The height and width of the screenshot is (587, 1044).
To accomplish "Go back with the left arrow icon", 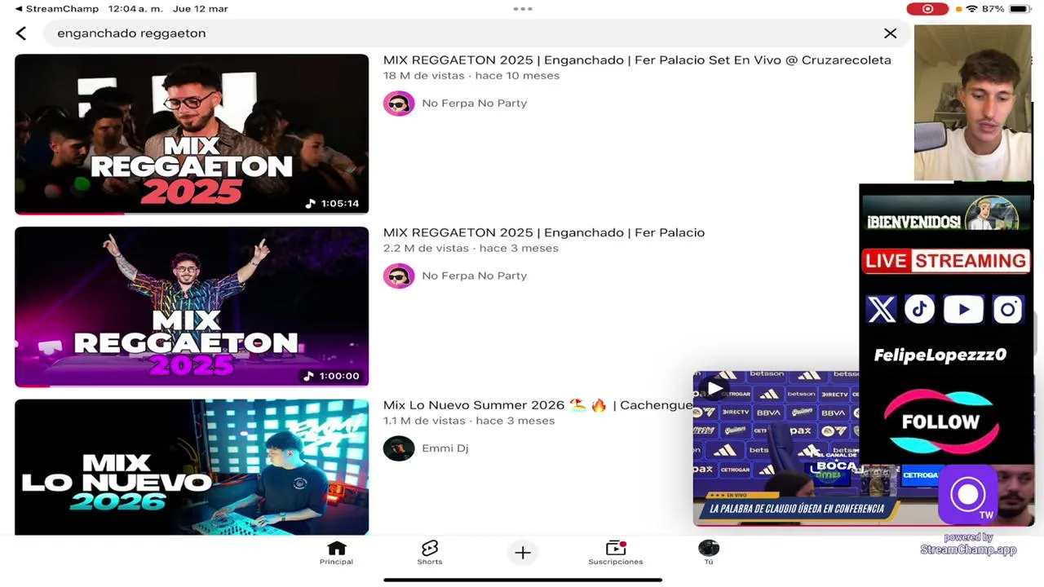I will pos(21,33).
